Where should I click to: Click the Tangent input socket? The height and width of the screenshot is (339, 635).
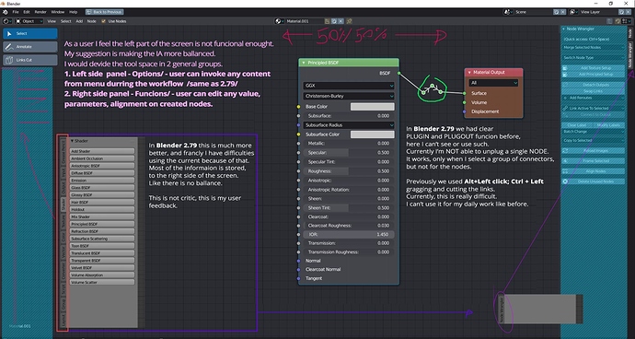[298, 278]
